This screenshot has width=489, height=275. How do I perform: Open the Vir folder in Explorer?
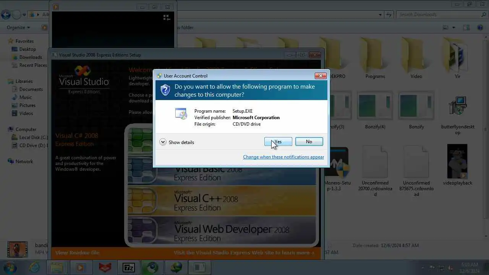[x=457, y=58]
